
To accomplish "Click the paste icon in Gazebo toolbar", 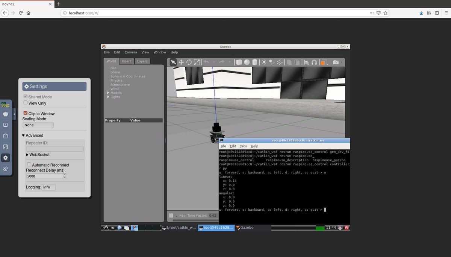I will tap(297, 62).
